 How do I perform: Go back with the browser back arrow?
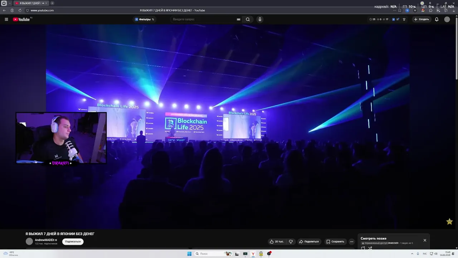pos(4,10)
